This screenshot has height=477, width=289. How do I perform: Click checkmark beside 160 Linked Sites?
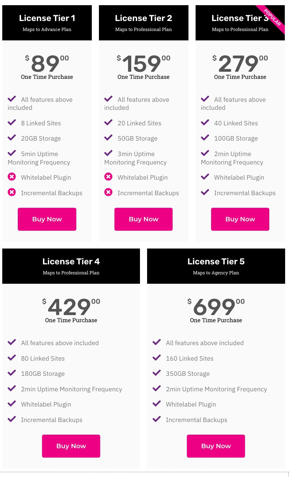tap(156, 358)
